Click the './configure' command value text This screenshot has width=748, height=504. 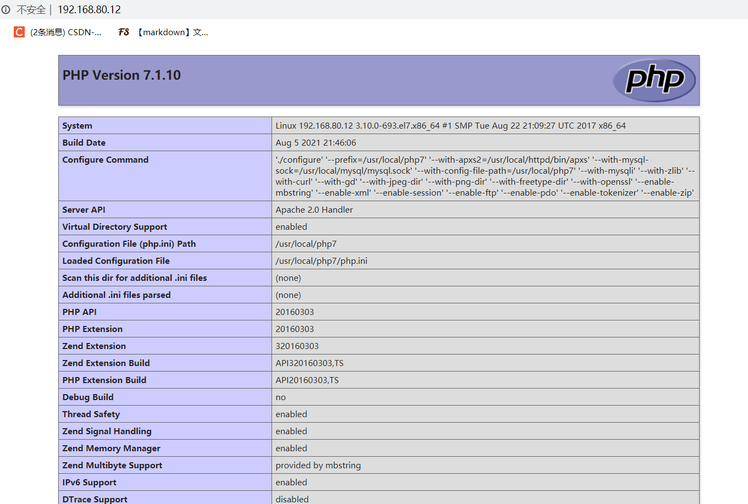(485, 176)
